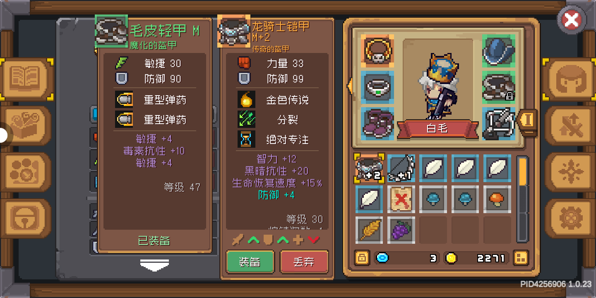This screenshot has height=298, width=596.
Task: Click the equipped blue hat slot
Action: 499,50
